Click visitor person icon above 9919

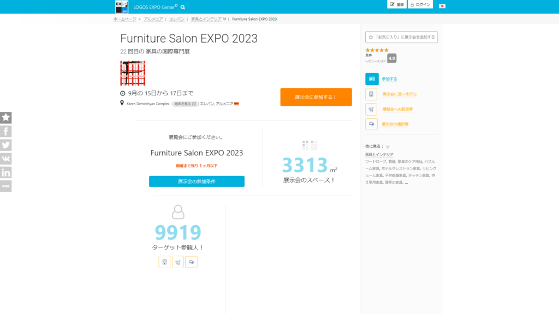click(x=178, y=212)
